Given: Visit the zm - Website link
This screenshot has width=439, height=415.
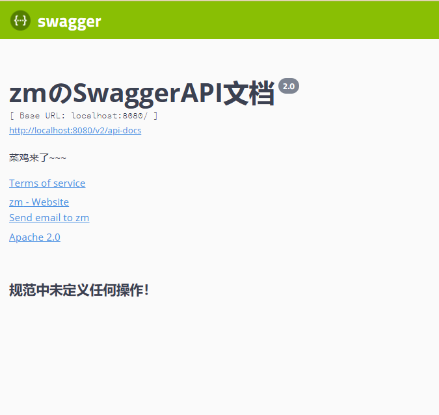Looking at the screenshot, I should (x=39, y=202).
